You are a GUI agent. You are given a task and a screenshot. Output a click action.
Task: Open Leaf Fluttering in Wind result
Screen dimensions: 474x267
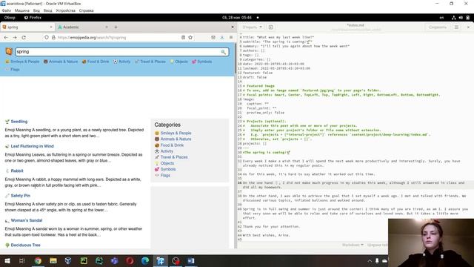tap(32, 146)
